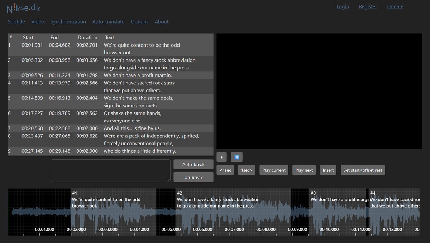The width and height of the screenshot is (430, 243).
Task: Click the Play next button
Action: [304, 170]
